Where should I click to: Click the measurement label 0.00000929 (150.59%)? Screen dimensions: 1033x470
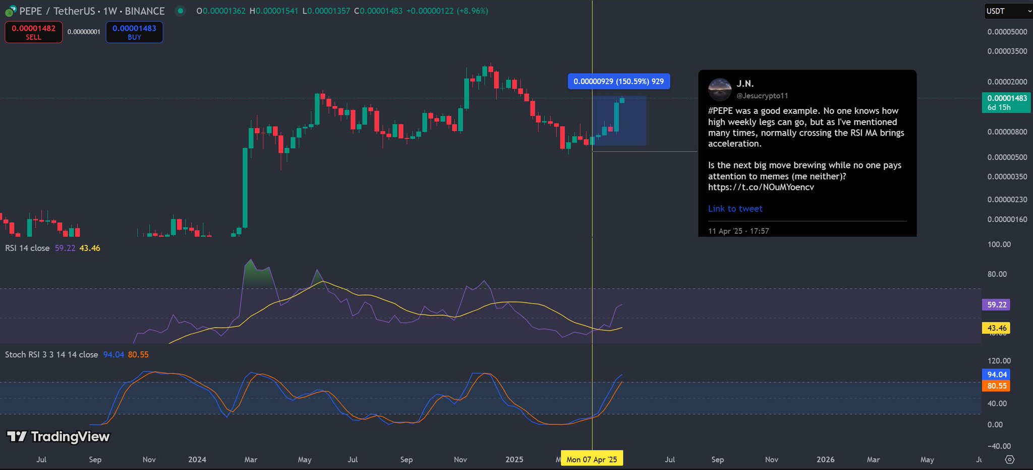click(619, 82)
